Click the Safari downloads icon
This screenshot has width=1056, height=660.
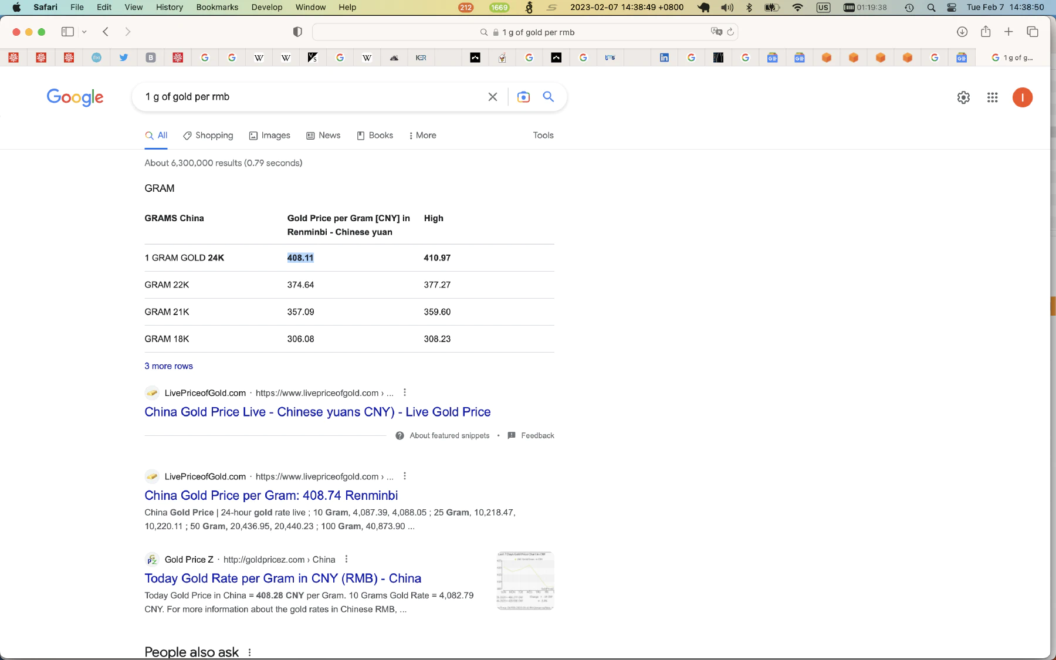(x=962, y=32)
